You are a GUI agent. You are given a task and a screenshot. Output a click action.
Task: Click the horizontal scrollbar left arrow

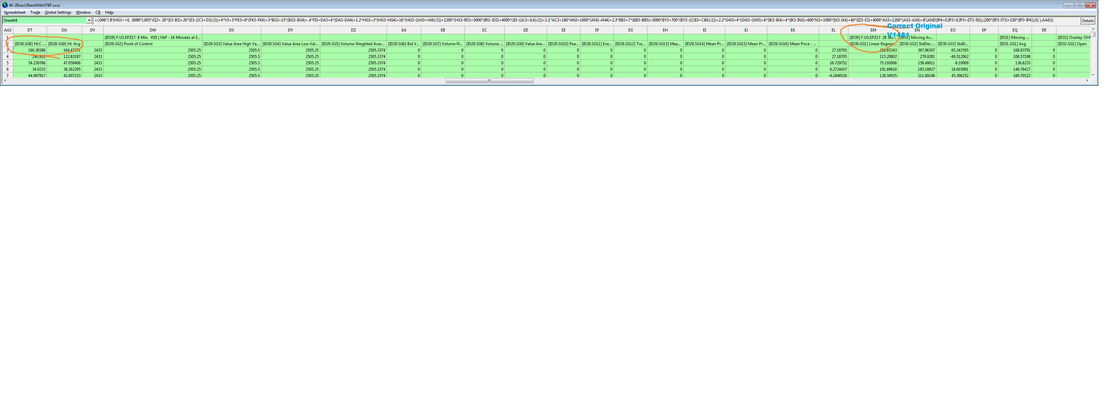coord(5,81)
